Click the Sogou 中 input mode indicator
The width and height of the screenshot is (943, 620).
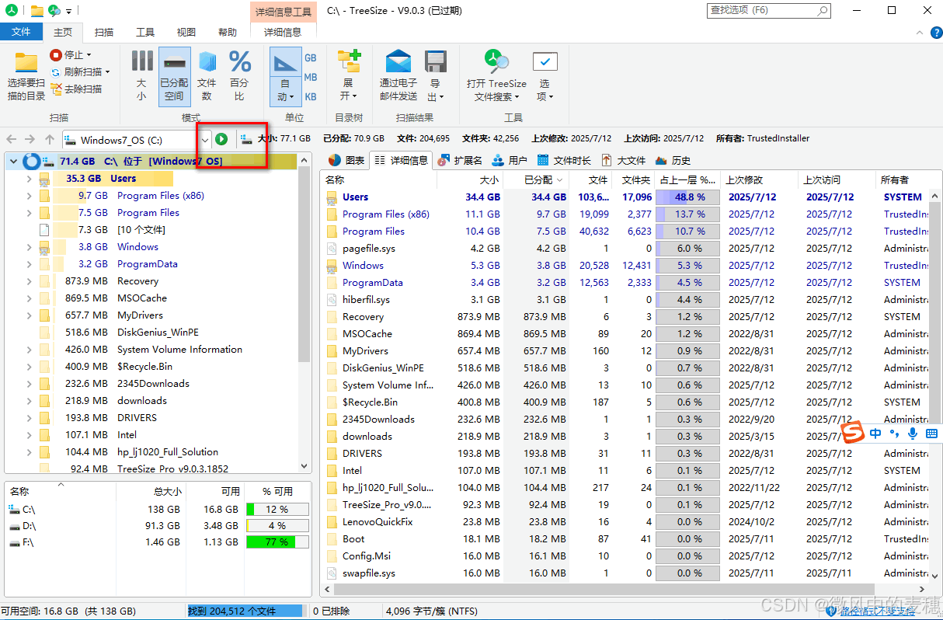point(875,434)
